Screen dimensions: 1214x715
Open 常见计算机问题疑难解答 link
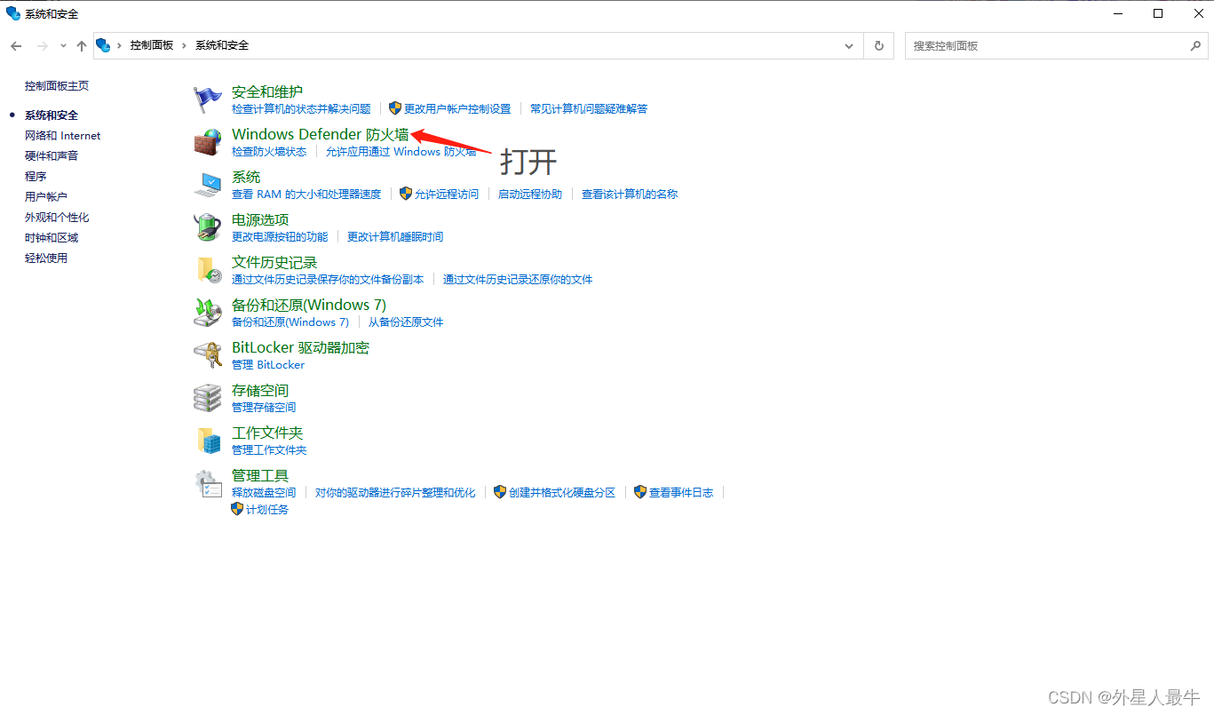click(x=589, y=109)
